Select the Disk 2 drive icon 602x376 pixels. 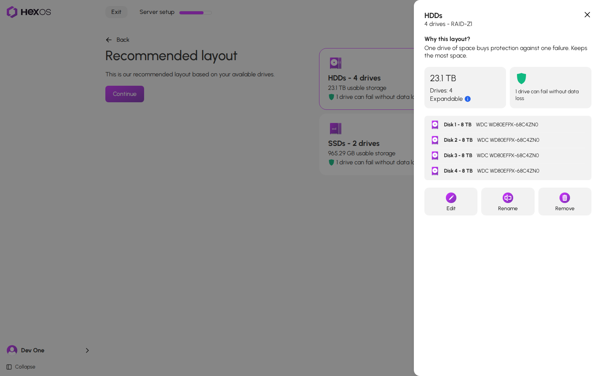click(435, 140)
